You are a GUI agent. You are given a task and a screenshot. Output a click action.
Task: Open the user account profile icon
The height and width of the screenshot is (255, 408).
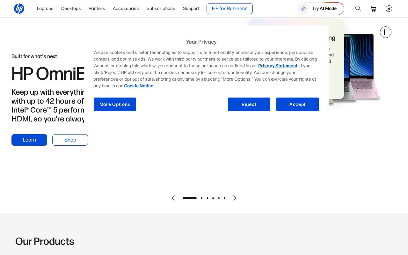pos(389,9)
